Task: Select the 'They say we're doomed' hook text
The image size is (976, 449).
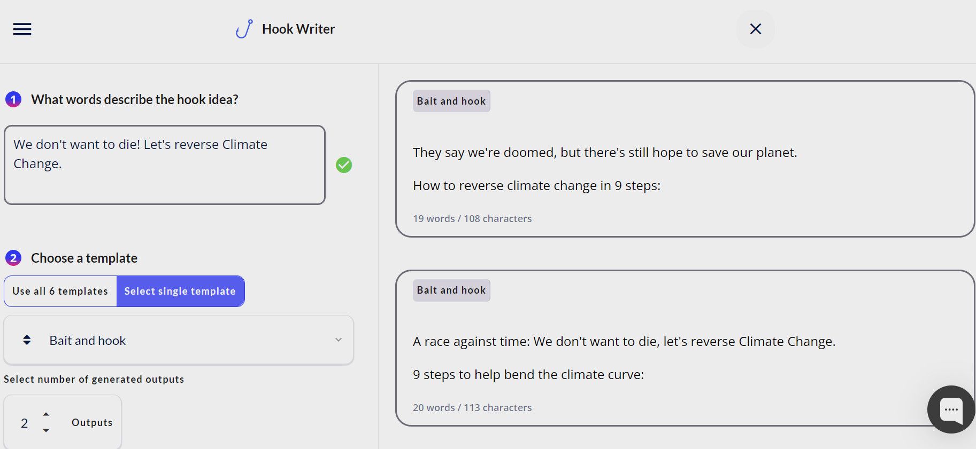Action: click(604, 153)
